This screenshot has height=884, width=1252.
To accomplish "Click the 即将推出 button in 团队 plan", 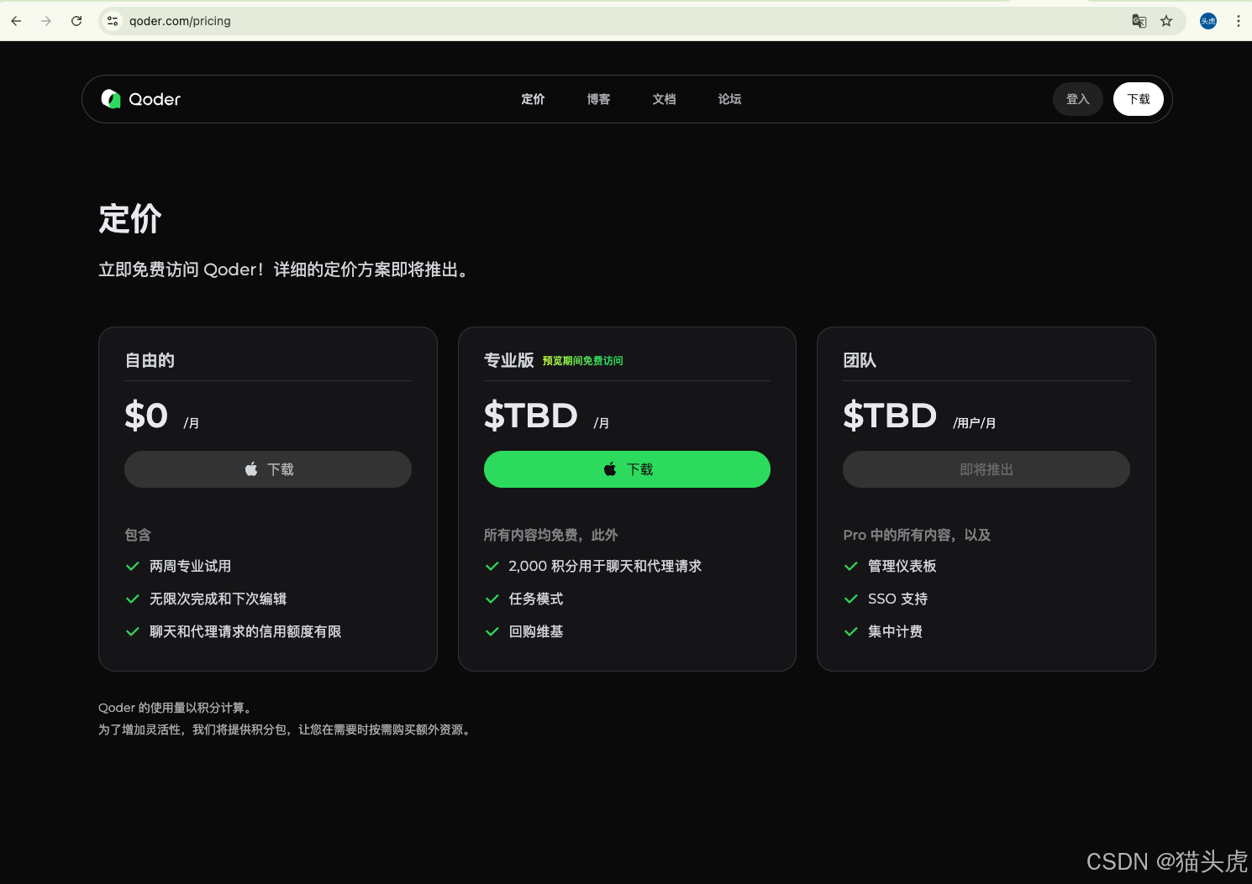I will [x=986, y=469].
